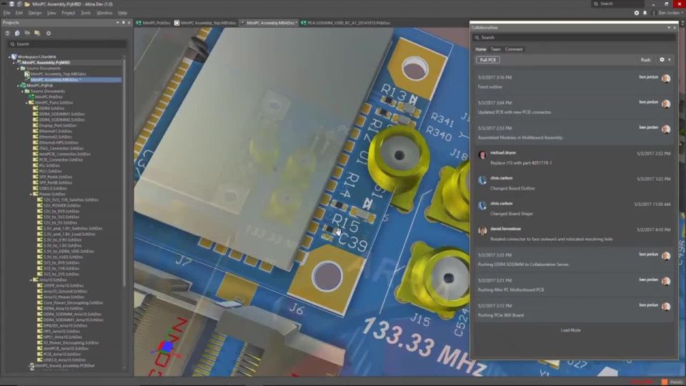Select the Comment tab in Collaboration panel
This screenshot has width=686, height=386.
click(514, 49)
